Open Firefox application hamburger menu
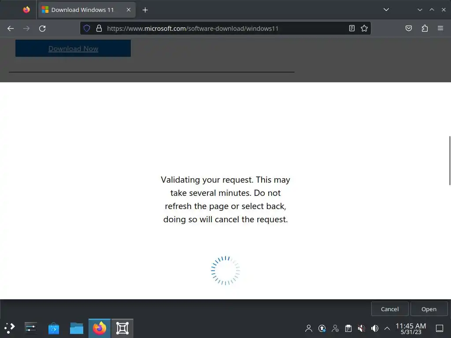This screenshot has width=451, height=338. pos(440,28)
